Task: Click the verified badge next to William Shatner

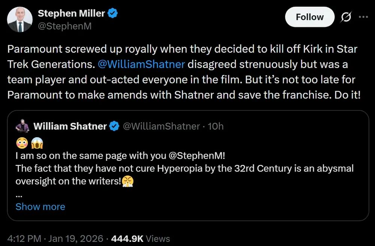Action: [x=114, y=126]
